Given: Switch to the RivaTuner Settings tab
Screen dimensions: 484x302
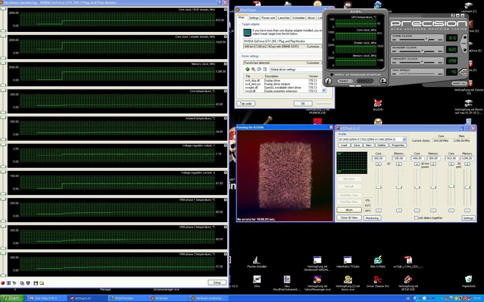Looking at the screenshot, I should click(254, 18).
